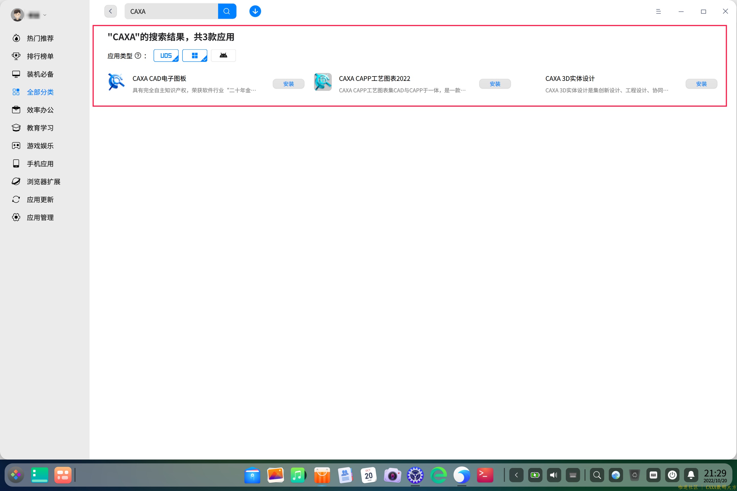Open the trash in the dock
737x491 pixels.
click(x=635, y=475)
